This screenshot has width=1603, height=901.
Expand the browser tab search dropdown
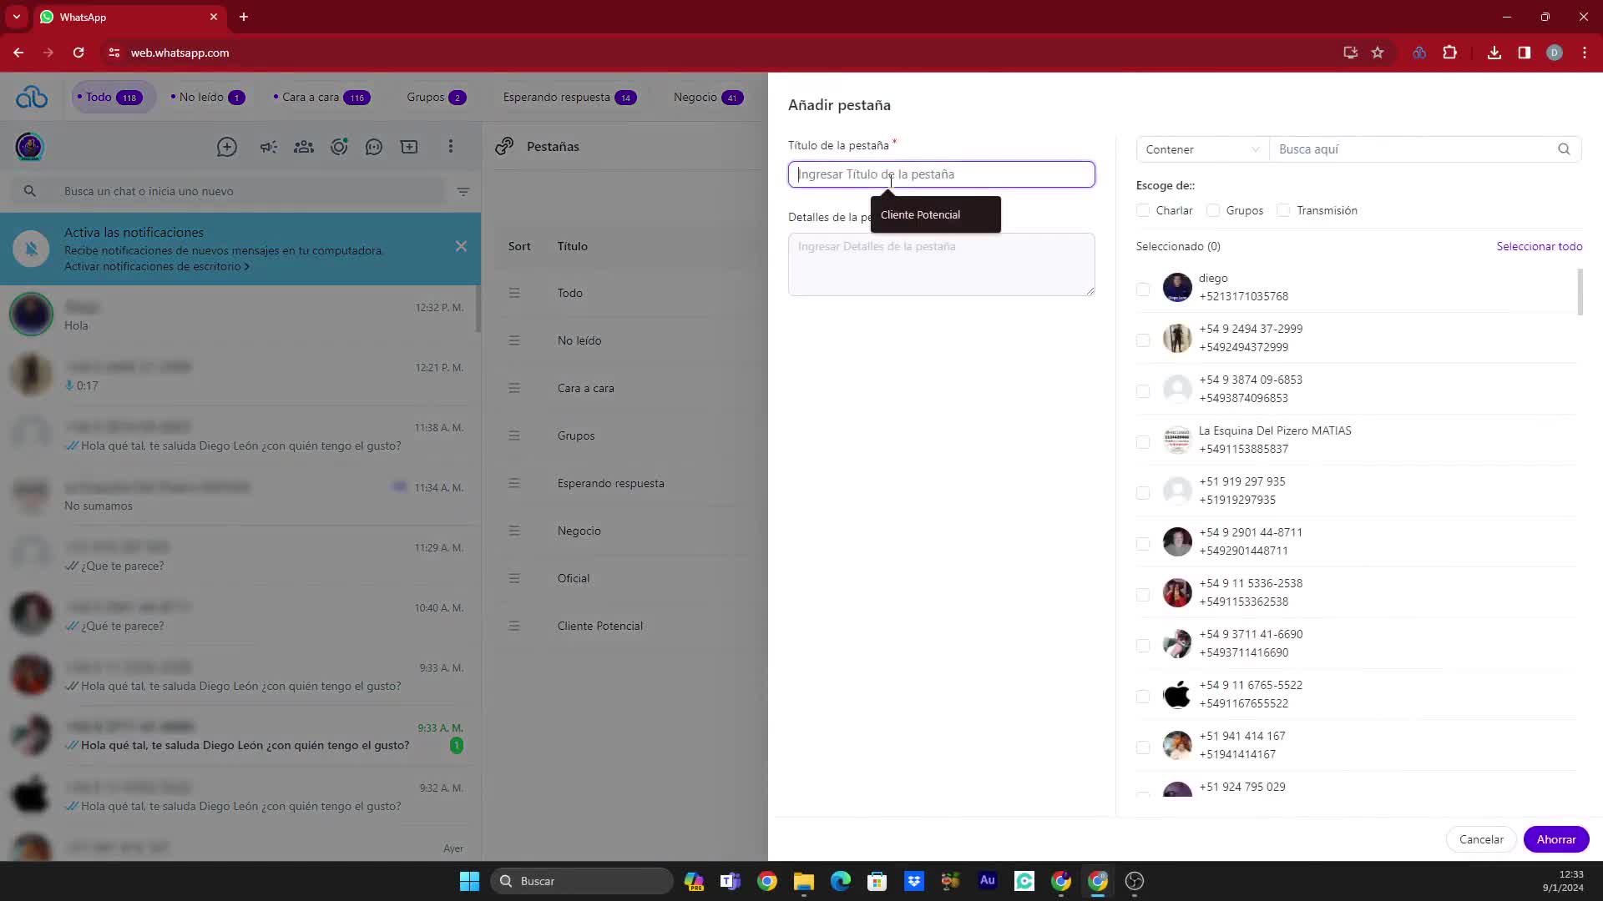click(17, 17)
